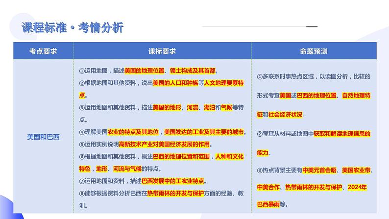Select highlighted text 农业的特点及其地位
Image resolution: width=389 pixels, height=219 pixels.
tap(134, 132)
